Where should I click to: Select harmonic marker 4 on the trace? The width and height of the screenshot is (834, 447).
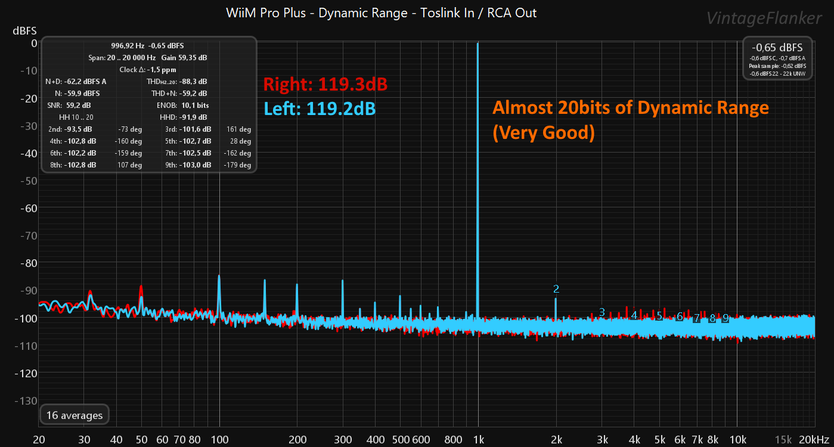tap(634, 315)
